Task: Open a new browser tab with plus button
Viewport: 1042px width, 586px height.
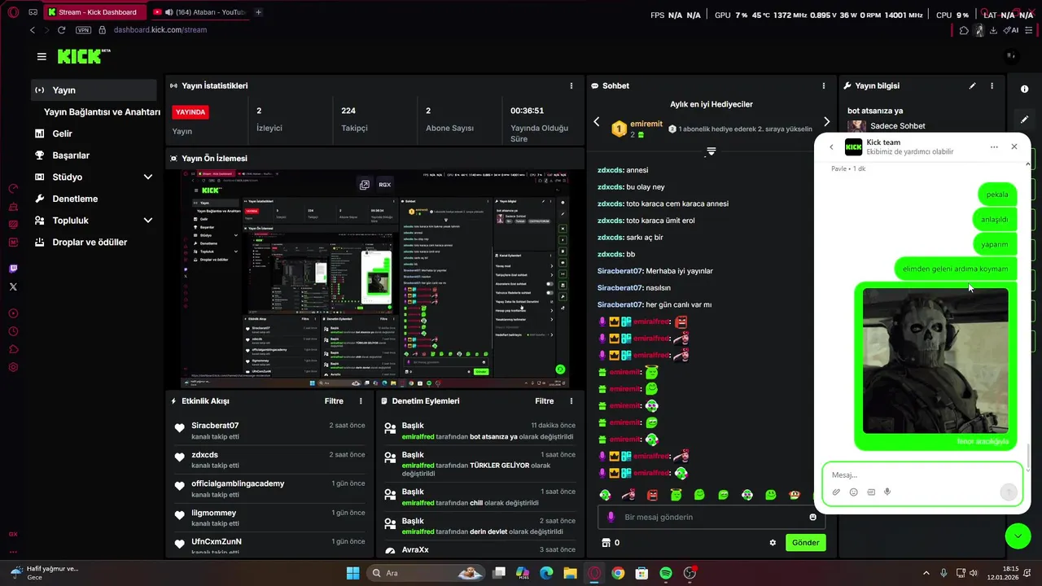Action: click(x=259, y=12)
